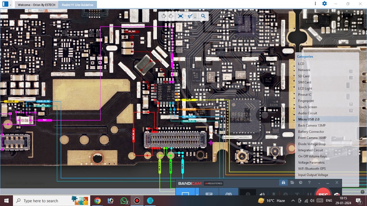The height and width of the screenshot is (206, 367).
Task: Select Diode Voltage Drop category
Action: tap(312, 144)
